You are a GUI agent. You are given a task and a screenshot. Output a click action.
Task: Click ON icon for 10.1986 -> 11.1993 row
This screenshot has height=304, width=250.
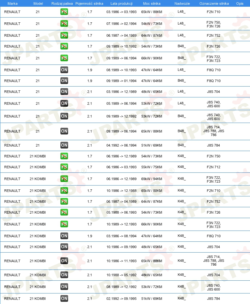coord(64,261)
